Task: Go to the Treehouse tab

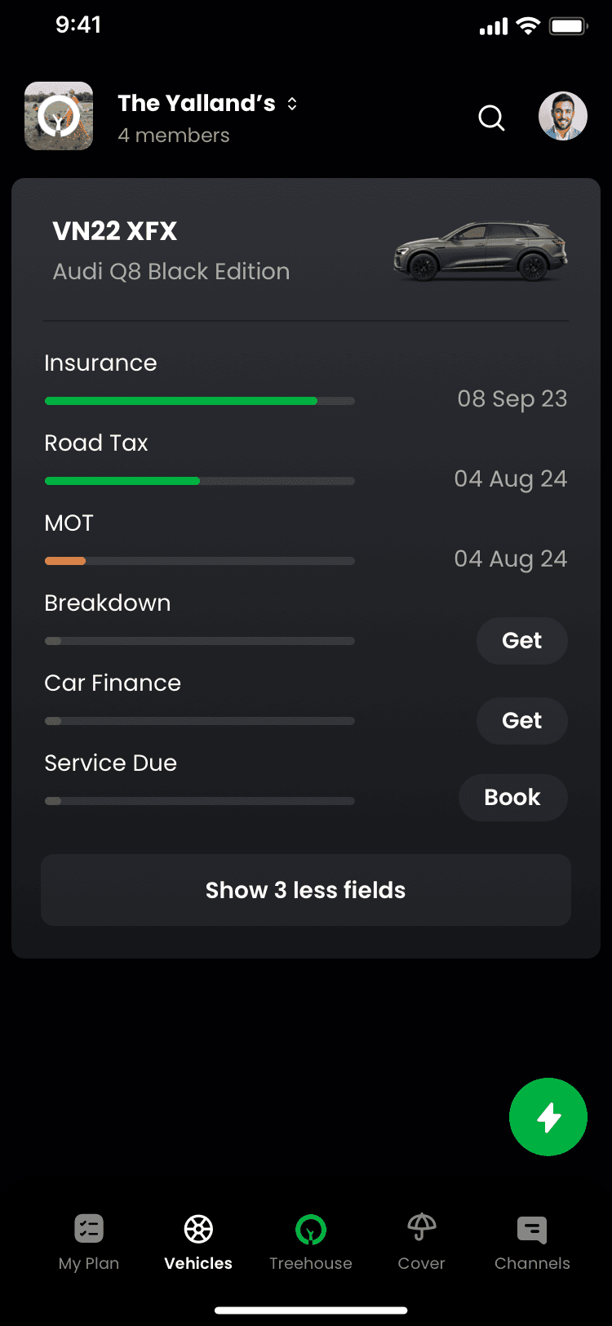Action: click(x=311, y=1243)
